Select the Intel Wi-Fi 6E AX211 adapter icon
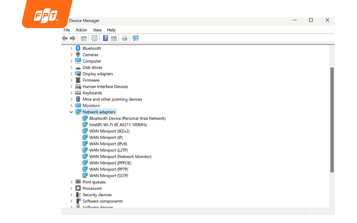Viewport: 357px width, 223px height. click(x=85, y=125)
